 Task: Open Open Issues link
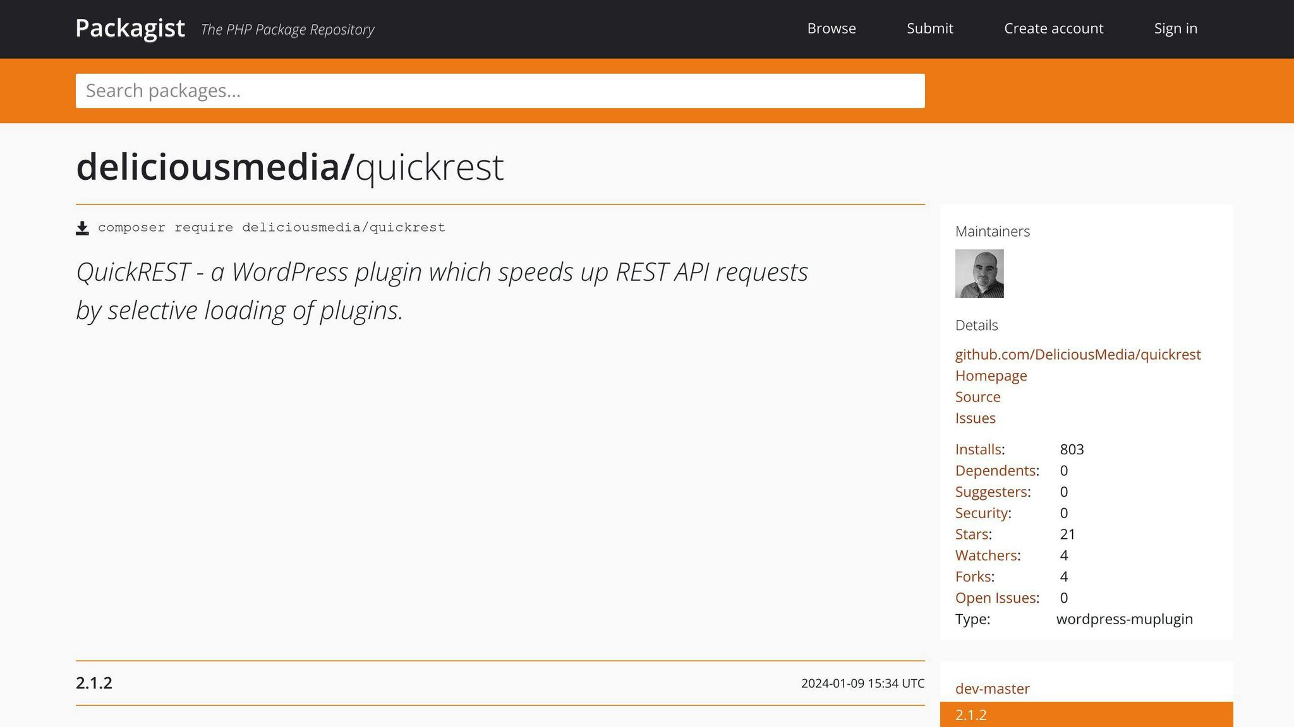(x=996, y=598)
